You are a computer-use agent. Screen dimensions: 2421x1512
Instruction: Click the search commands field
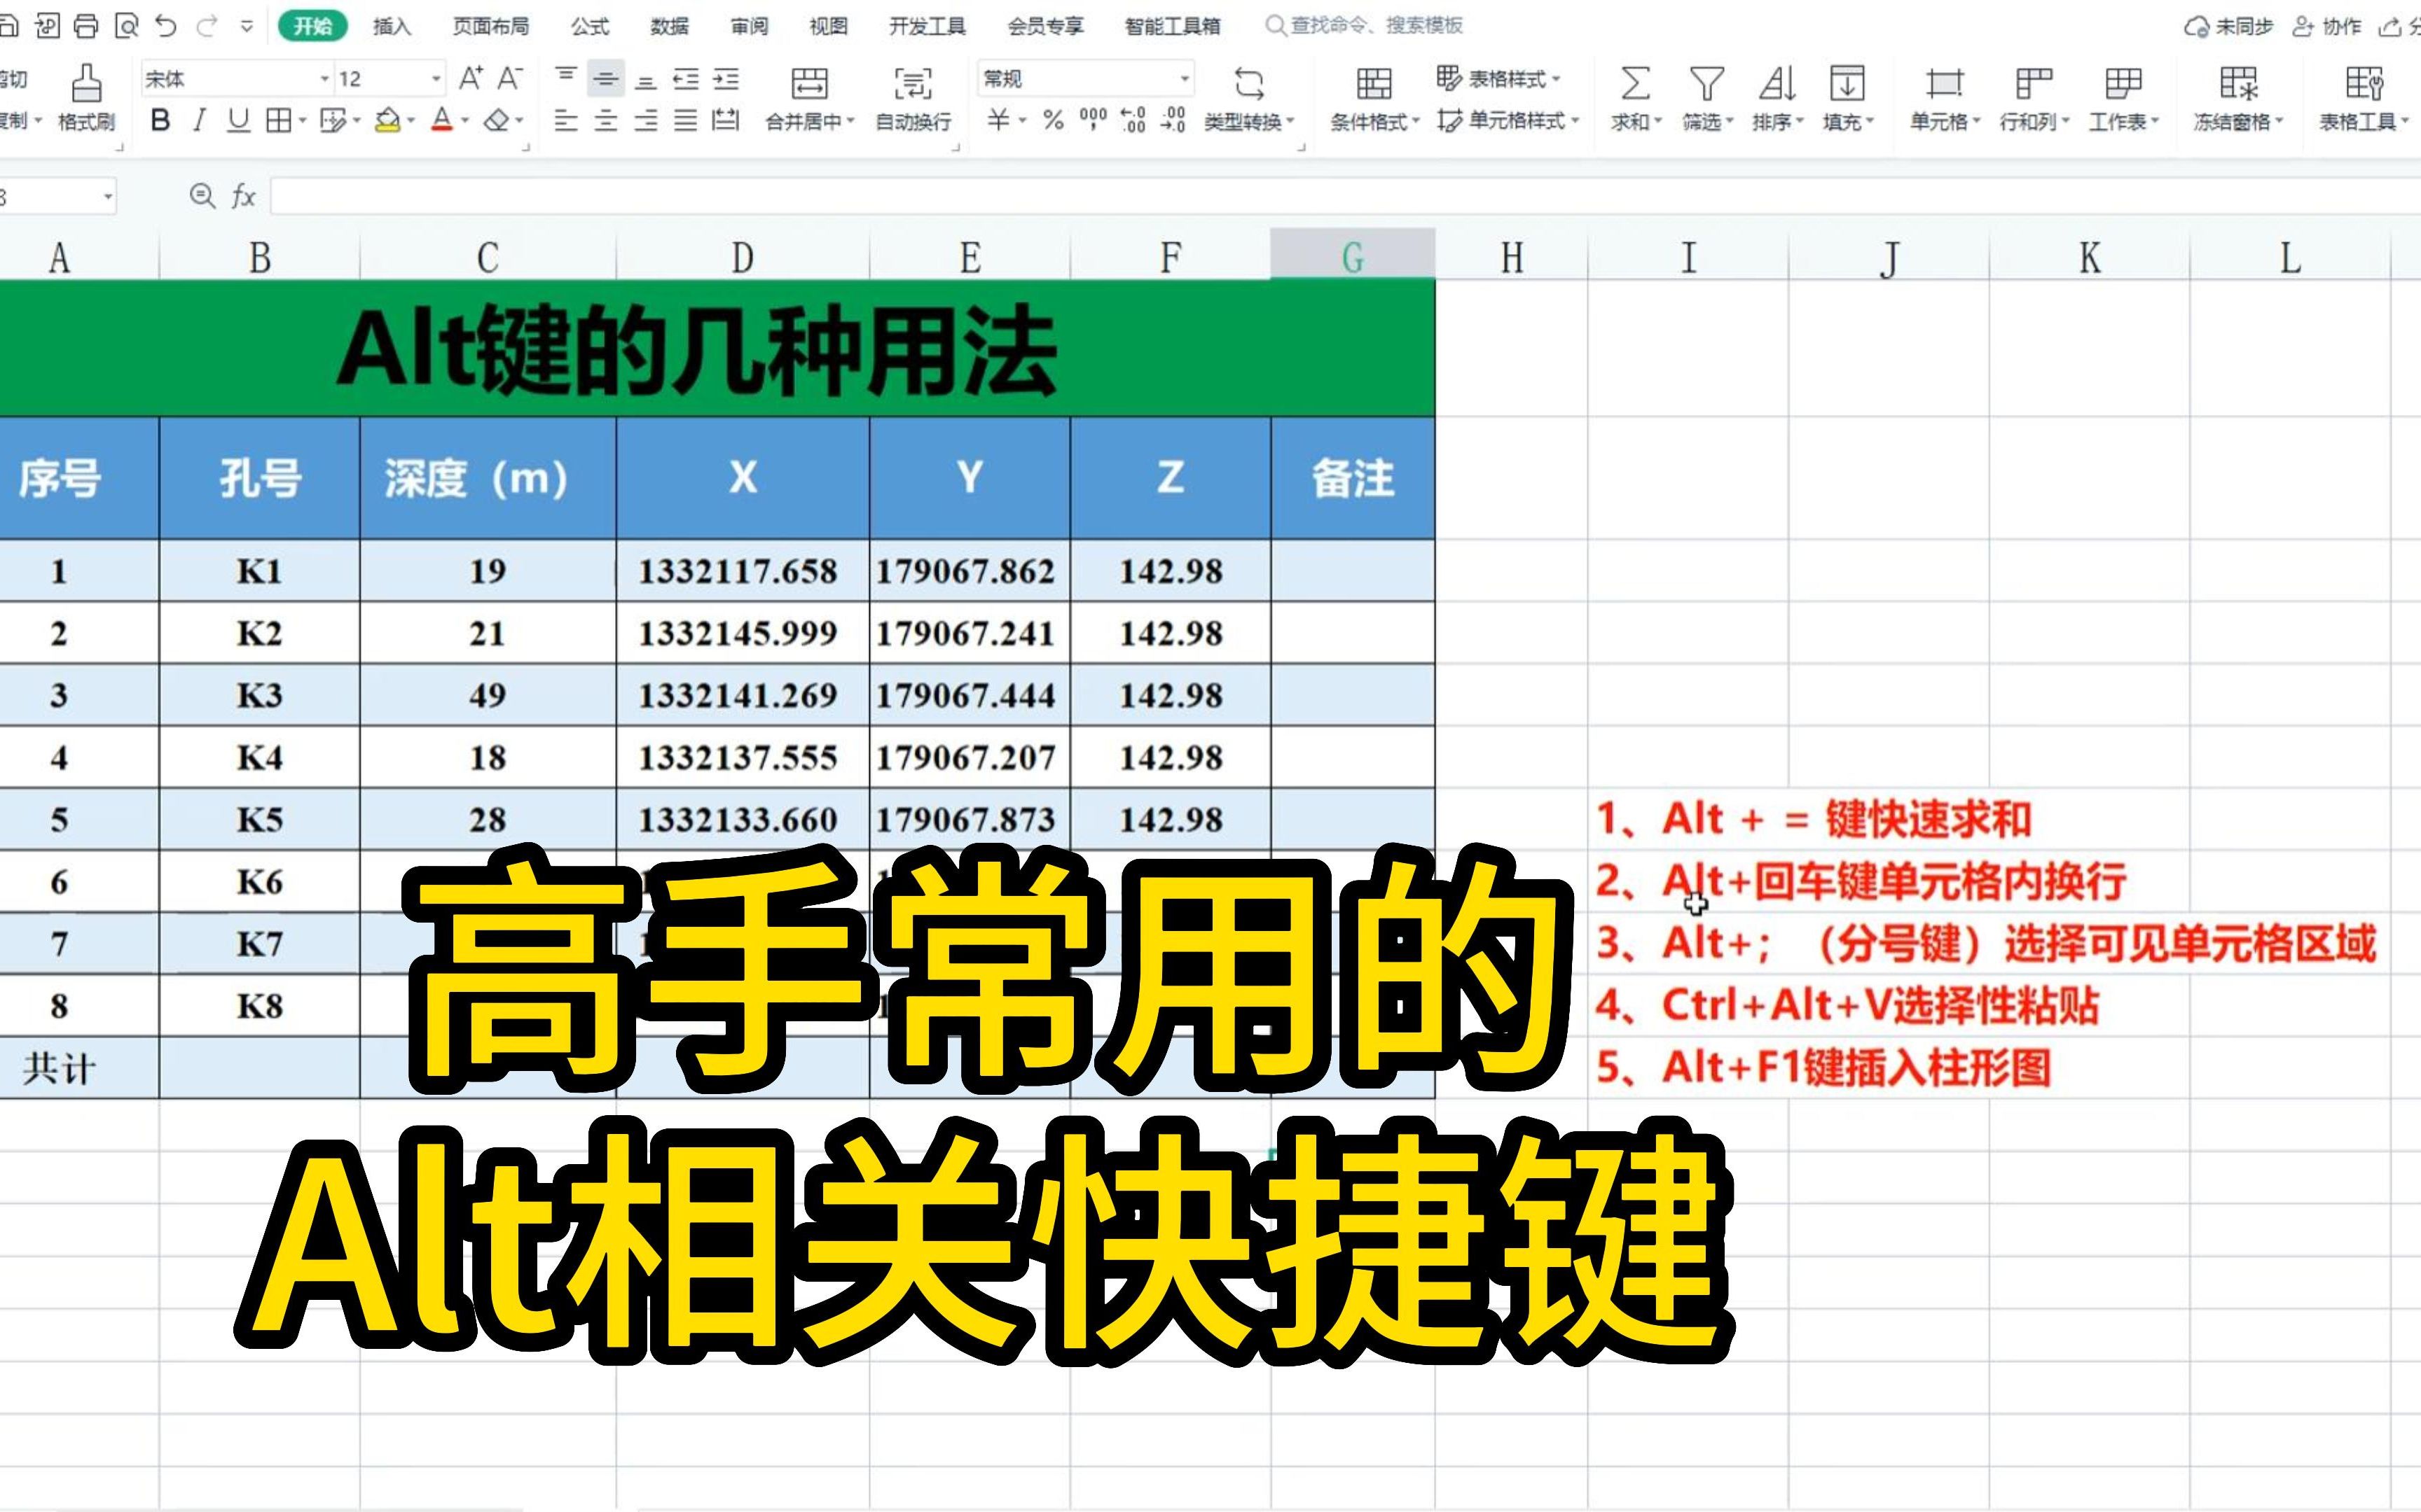click(x=1365, y=26)
